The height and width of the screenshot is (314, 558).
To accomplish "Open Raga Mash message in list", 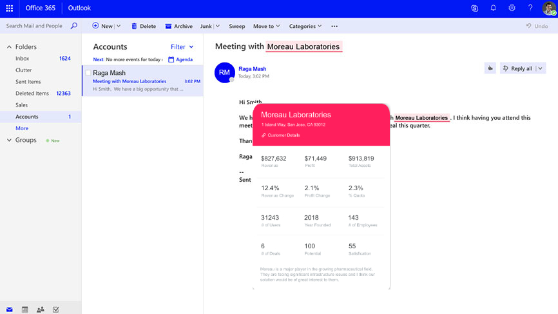I will pyautogui.click(x=142, y=81).
